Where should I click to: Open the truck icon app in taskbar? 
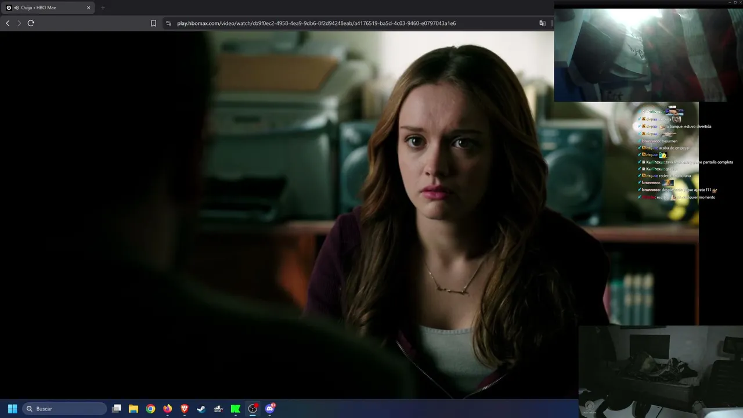pos(218,409)
